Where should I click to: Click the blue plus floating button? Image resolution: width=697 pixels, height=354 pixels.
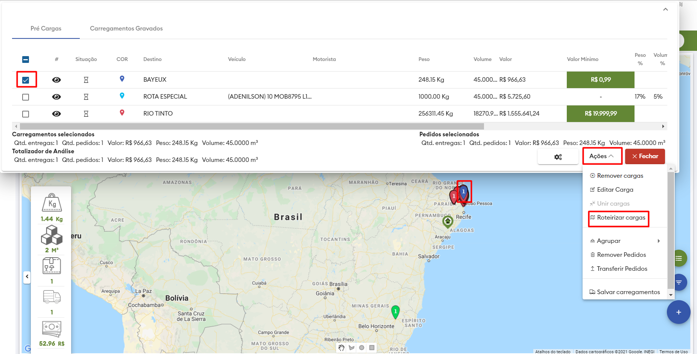[x=679, y=312]
